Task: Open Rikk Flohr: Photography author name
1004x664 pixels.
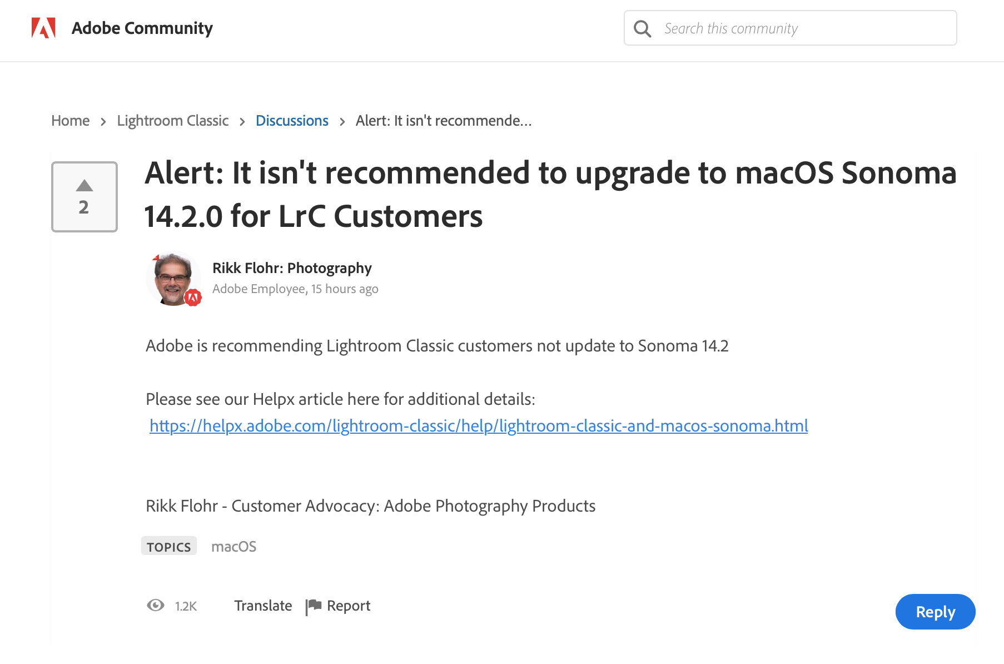Action: [292, 268]
